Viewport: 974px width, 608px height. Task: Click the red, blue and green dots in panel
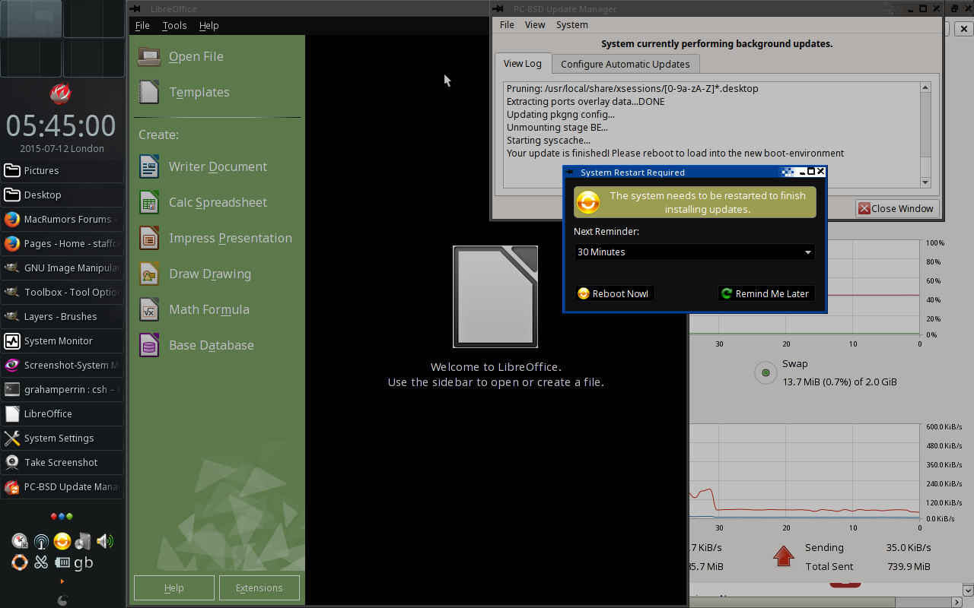[x=62, y=517]
